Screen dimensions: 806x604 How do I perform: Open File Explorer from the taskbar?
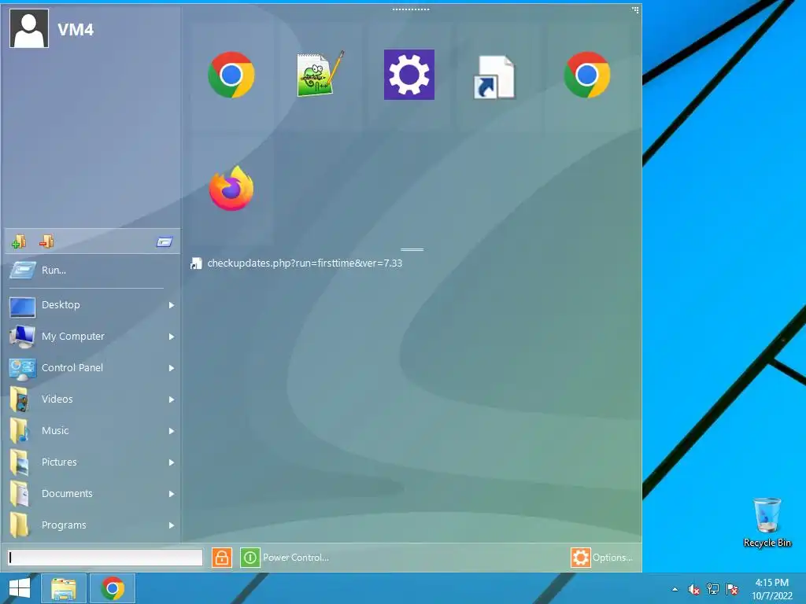(63, 588)
